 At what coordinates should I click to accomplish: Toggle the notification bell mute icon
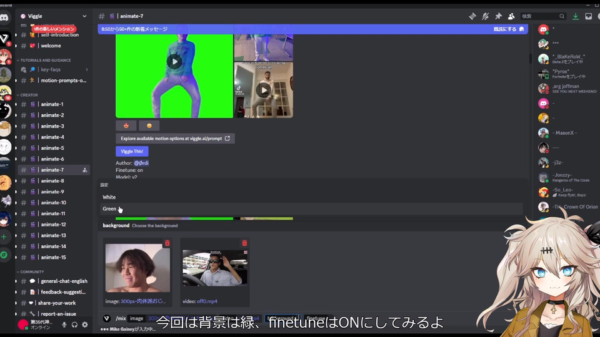tap(485, 16)
